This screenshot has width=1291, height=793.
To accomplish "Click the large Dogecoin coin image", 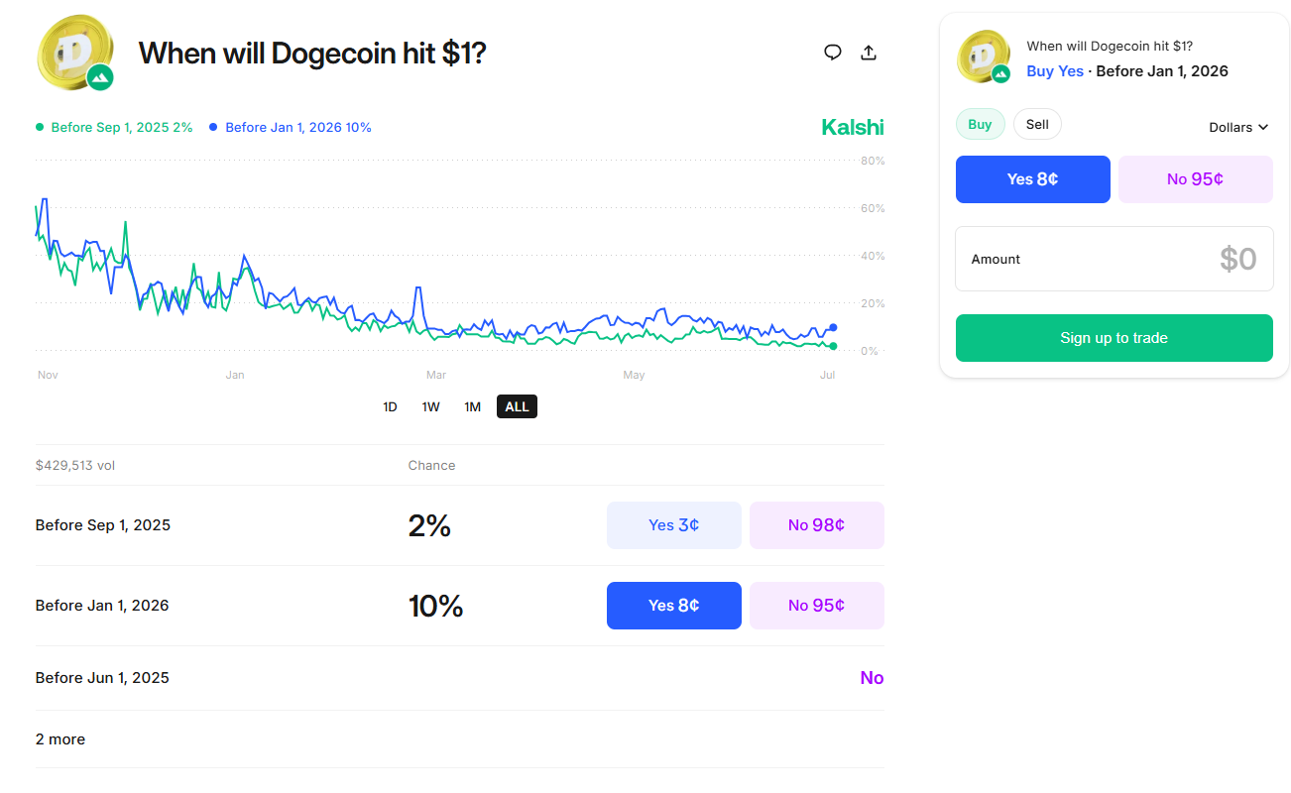I will click(75, 53).
